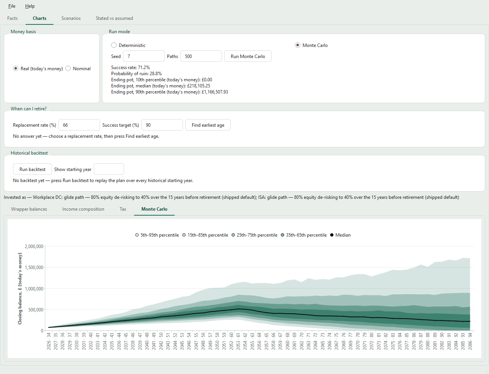489x374 pixels.
Task: Select Monte Carlo run mode
Action: [311, 45]
